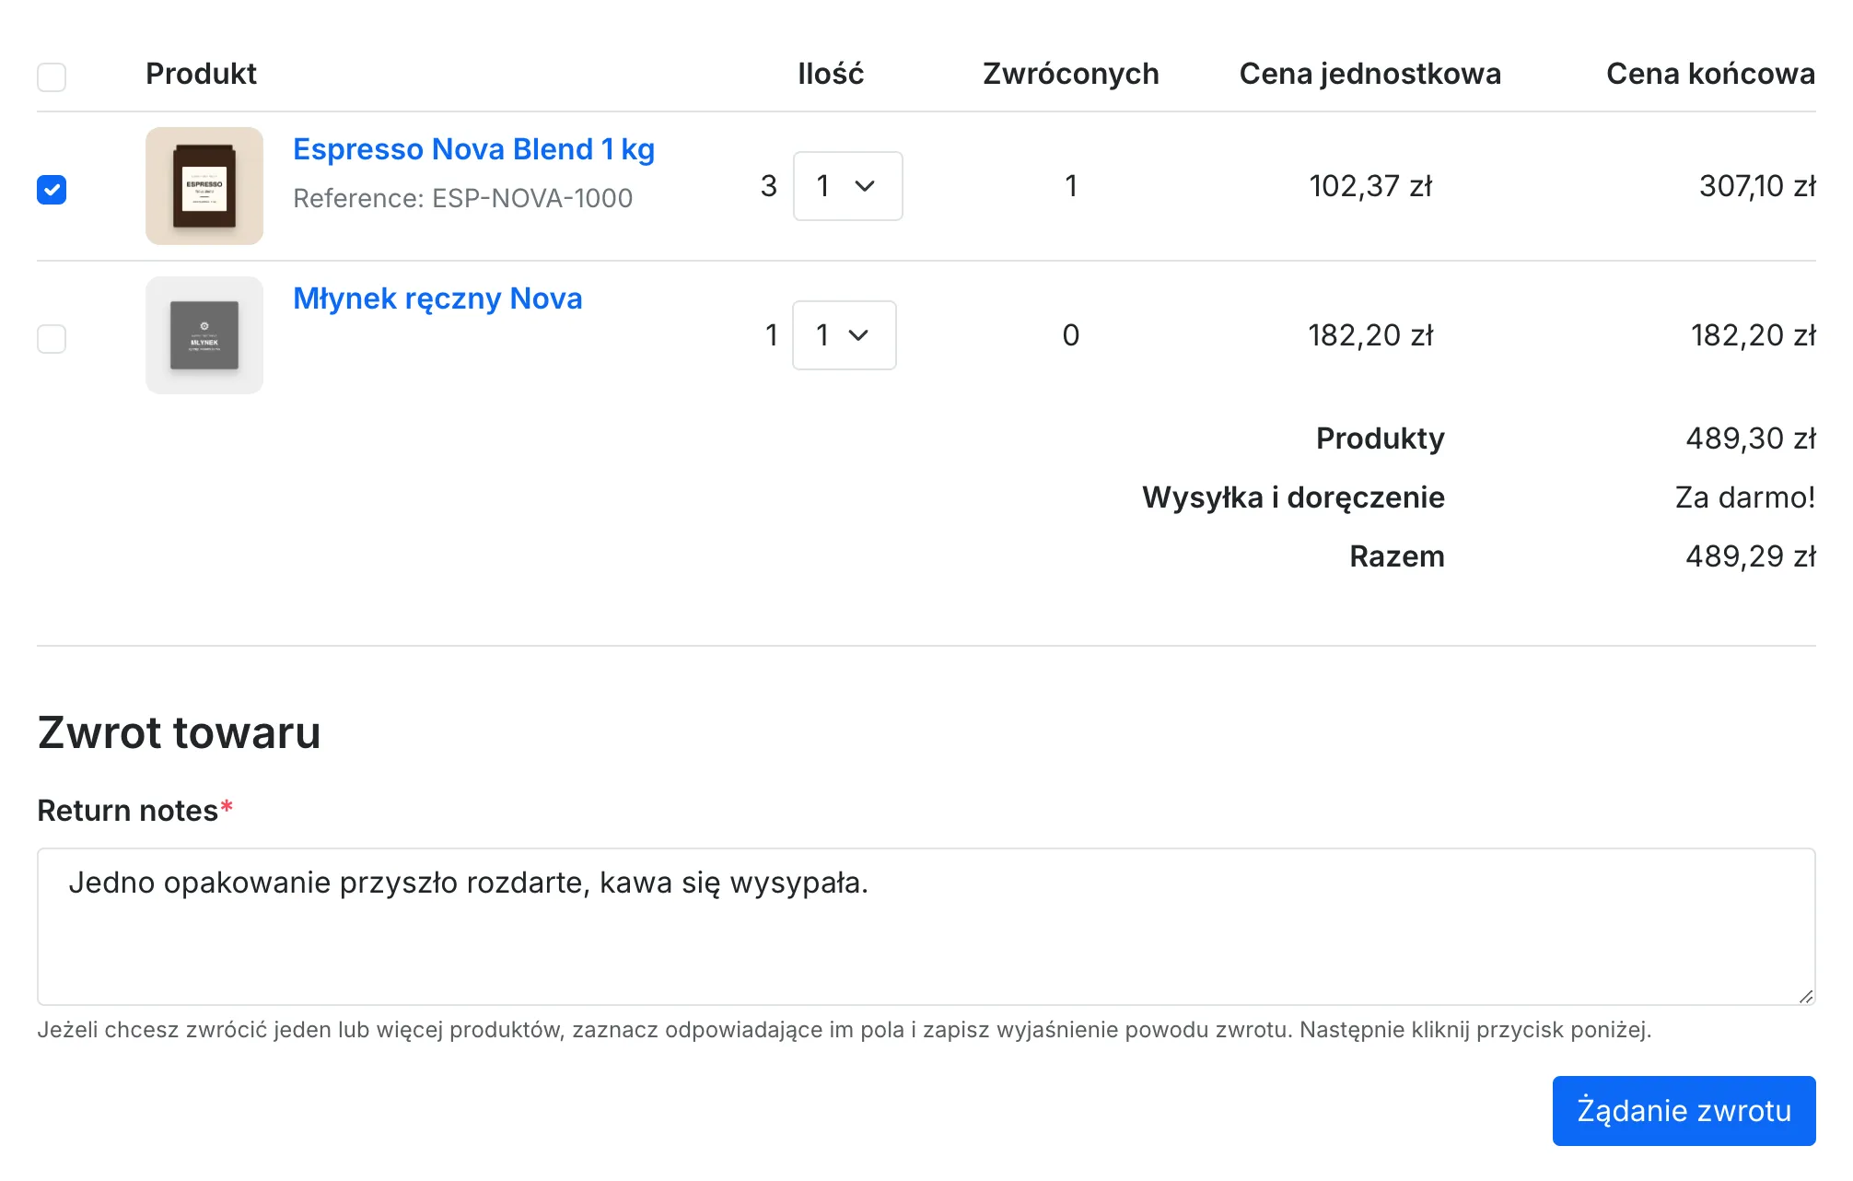The width and height of the screenshot is (1853, 1181).
Task: Click the Espresso Nova Blend product thumbnail
Action: (x=204, y=186)
